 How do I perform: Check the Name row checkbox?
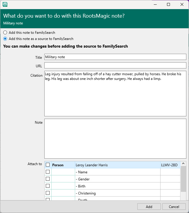(48, 172)
